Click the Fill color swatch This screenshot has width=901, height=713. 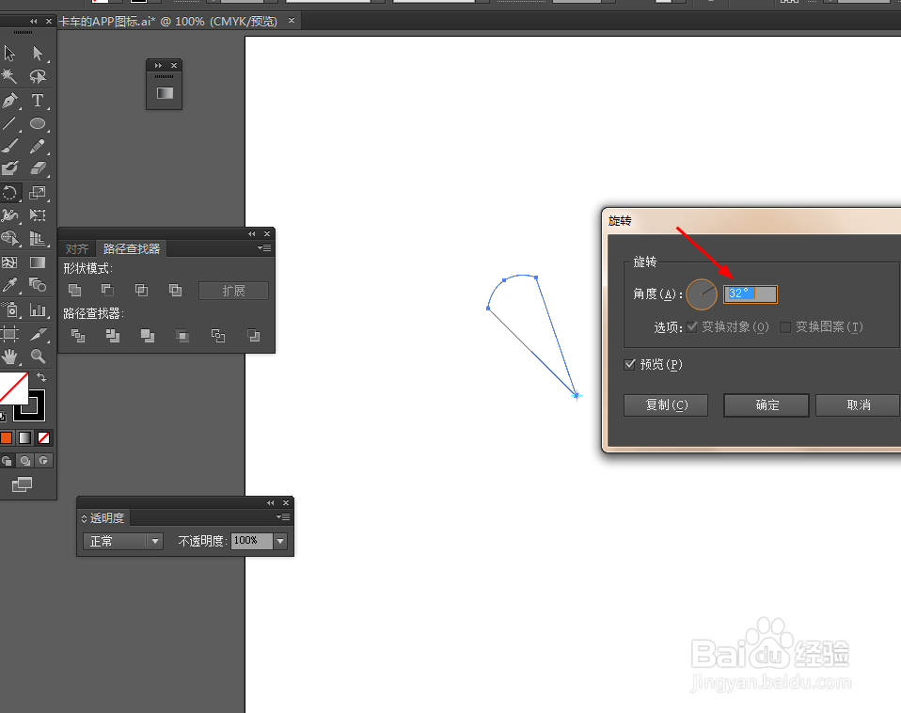12,388
